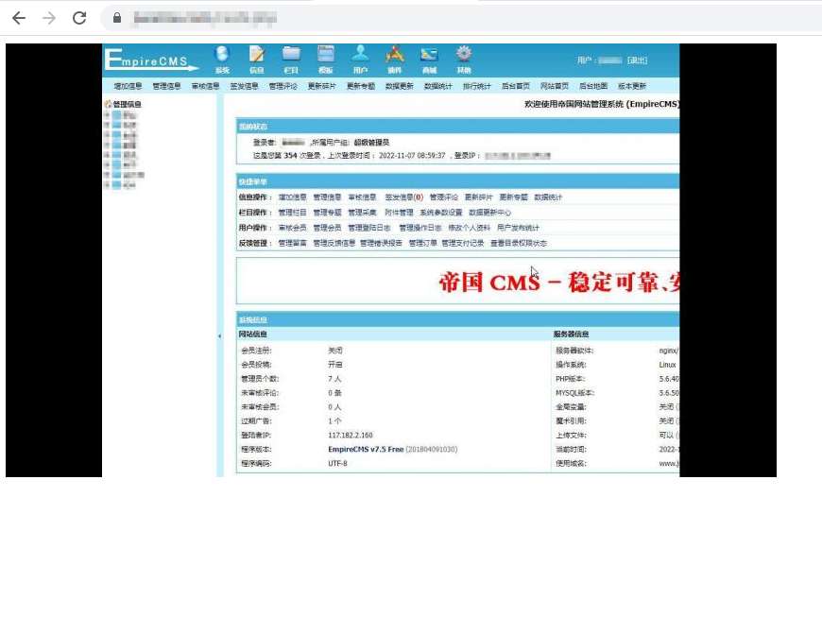This screenshot has width=822, height=617.
Task: Open 管理错误报告 quick link
Action: [381, 243]
